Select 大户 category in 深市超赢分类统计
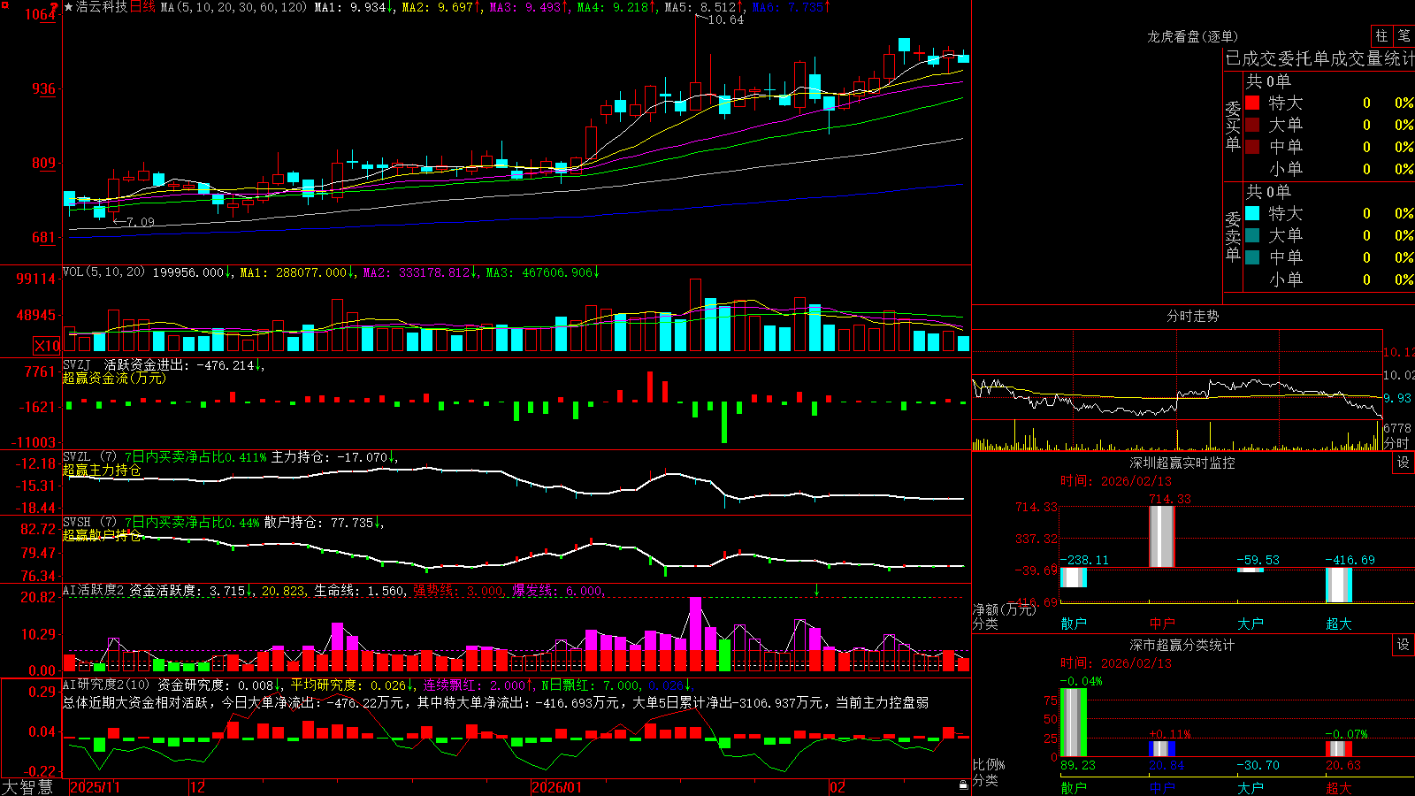This screenshot has height=796, width=1415. pyautogui.click(x=1251, y=787)
